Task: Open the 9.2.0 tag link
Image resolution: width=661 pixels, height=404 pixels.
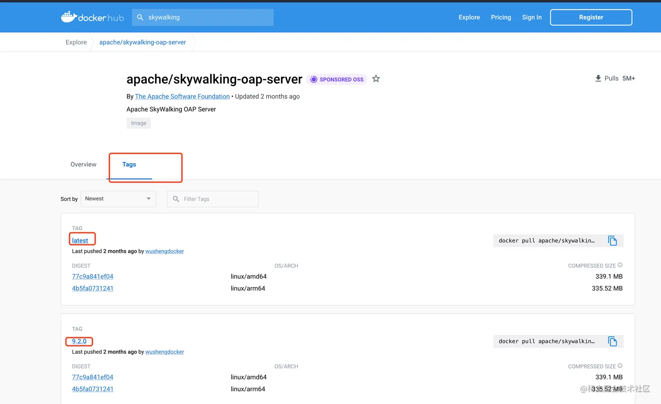Action: tap(79, 341)
